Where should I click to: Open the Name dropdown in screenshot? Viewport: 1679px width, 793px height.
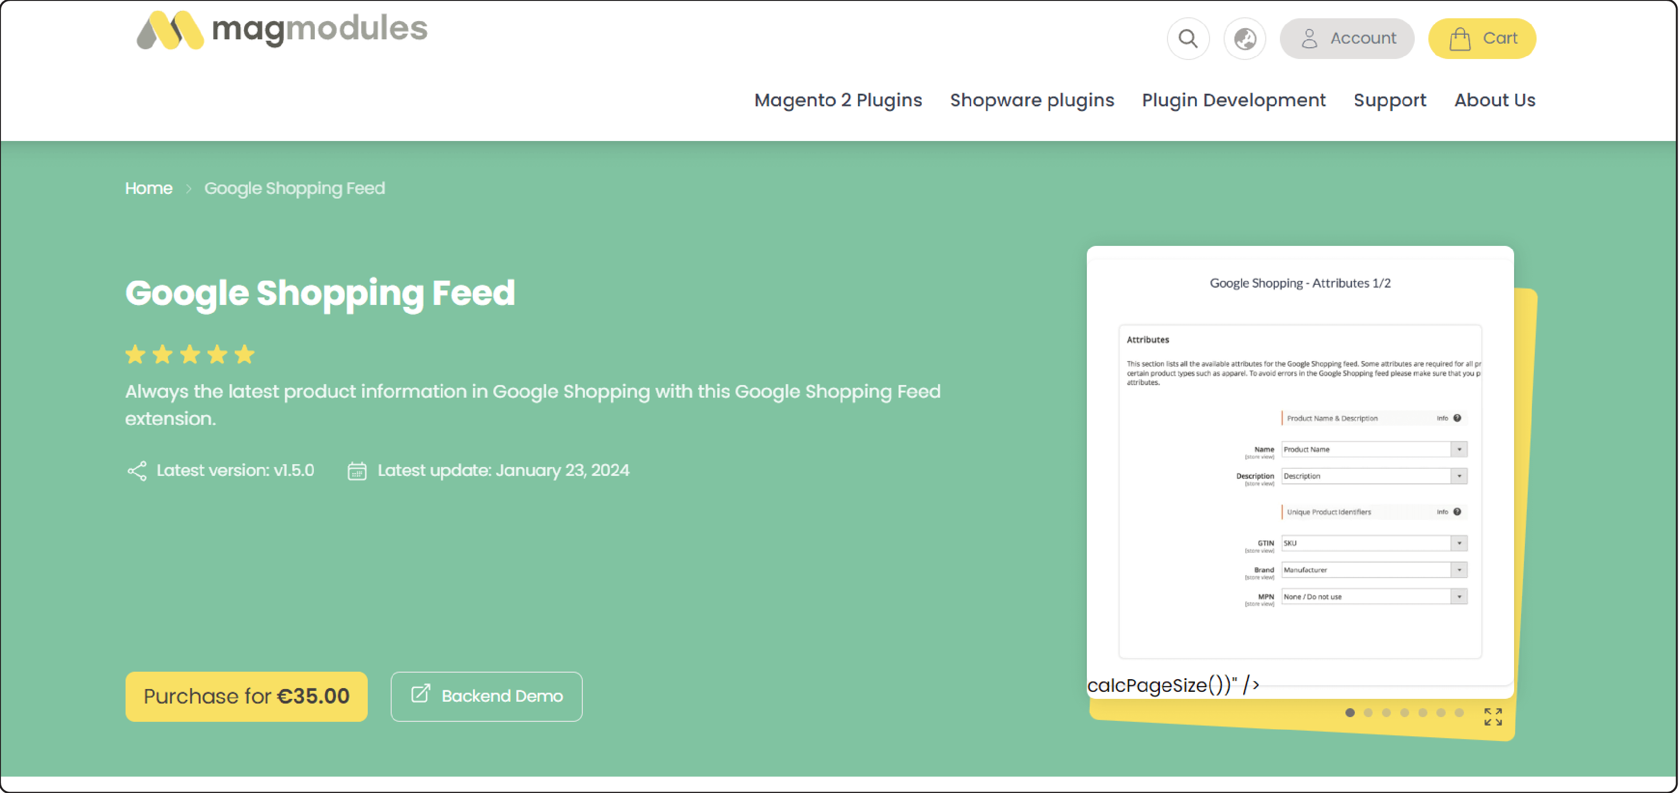[1374, 450]
